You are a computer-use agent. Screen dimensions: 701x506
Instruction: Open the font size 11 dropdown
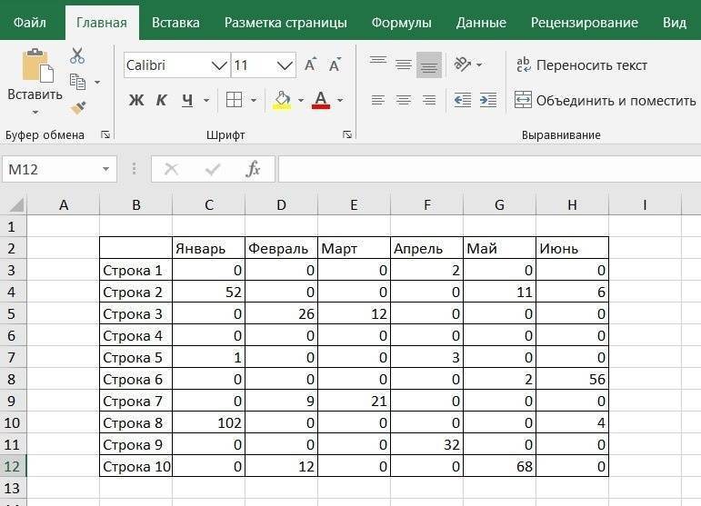coord(285,65)
